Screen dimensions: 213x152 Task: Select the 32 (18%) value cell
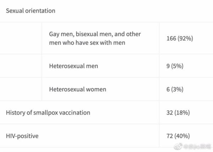(x=178, y=113)
